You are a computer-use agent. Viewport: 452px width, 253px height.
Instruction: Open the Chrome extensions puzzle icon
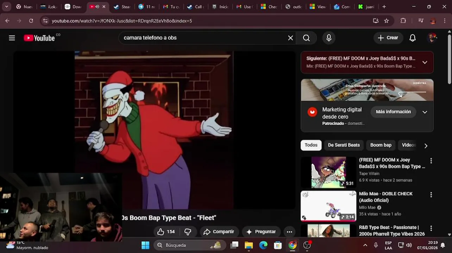[403, 21]
